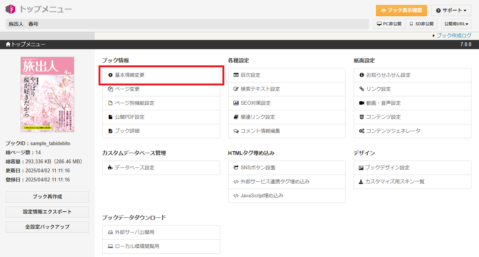Image resolution: width=479 pixels, height=257 pixels.
Task: Toggle the PC非公開 publish status
Action: [389, 24]
